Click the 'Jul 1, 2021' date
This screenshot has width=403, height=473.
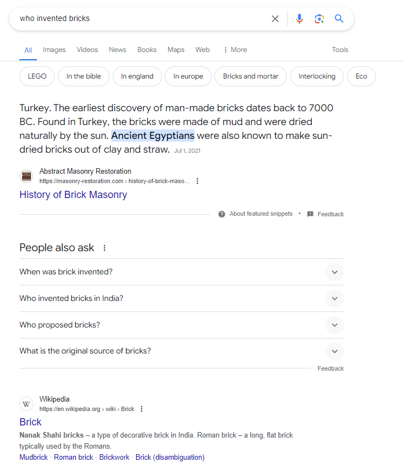point(187,151)
